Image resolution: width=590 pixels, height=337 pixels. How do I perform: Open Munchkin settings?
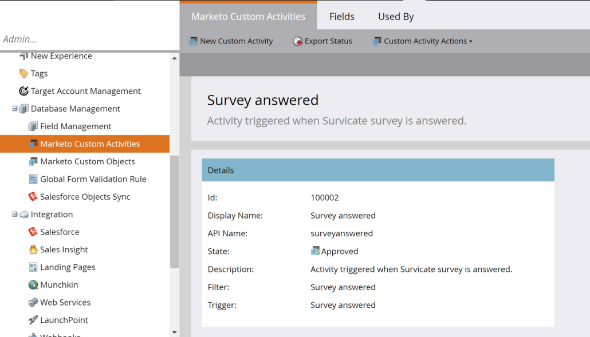tap(59, 285)
